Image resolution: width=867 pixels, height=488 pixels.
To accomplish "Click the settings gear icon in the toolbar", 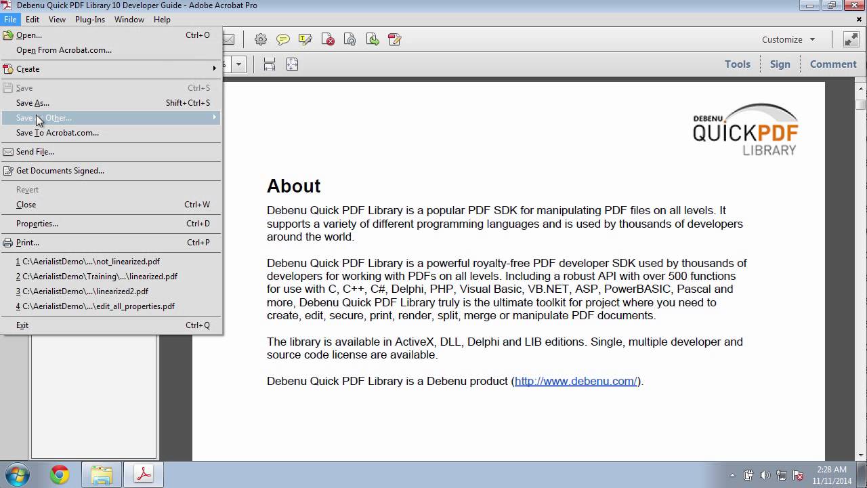I will coord(261,39).
